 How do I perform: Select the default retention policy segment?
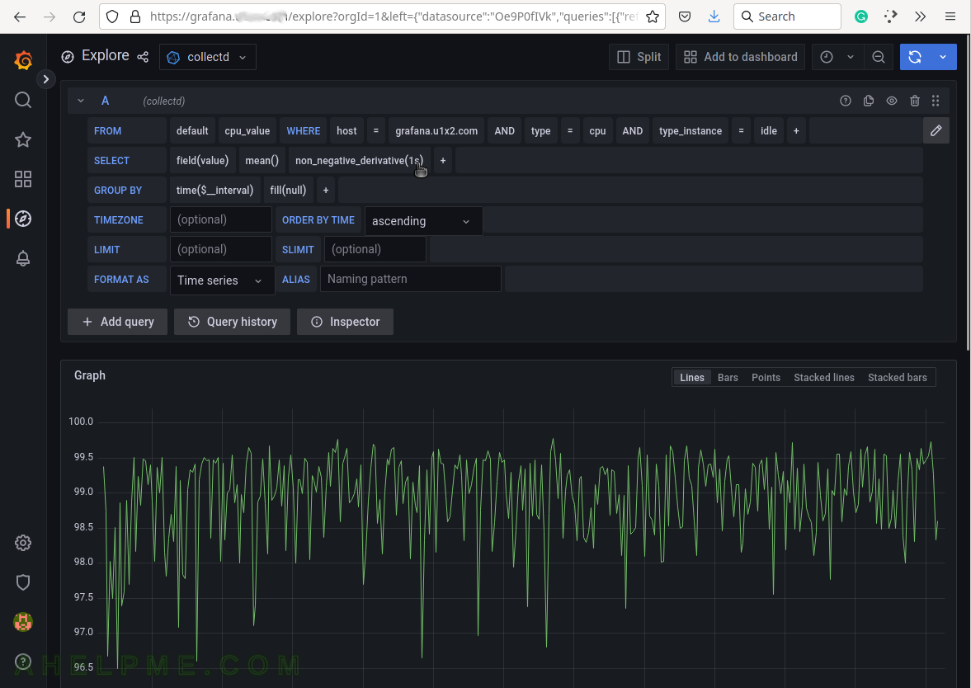click(x=192, y=130)
